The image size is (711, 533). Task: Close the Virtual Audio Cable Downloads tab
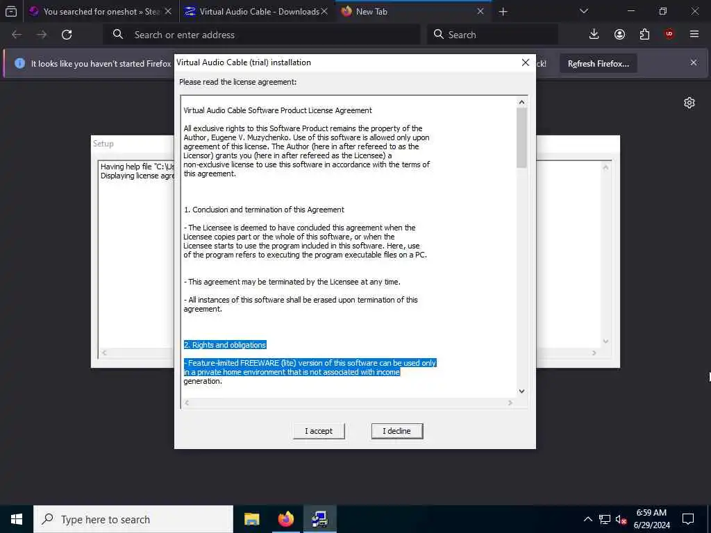tap(324, 11)
